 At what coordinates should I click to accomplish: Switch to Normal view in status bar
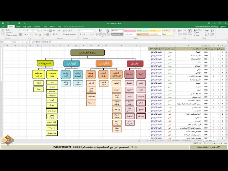196,144
